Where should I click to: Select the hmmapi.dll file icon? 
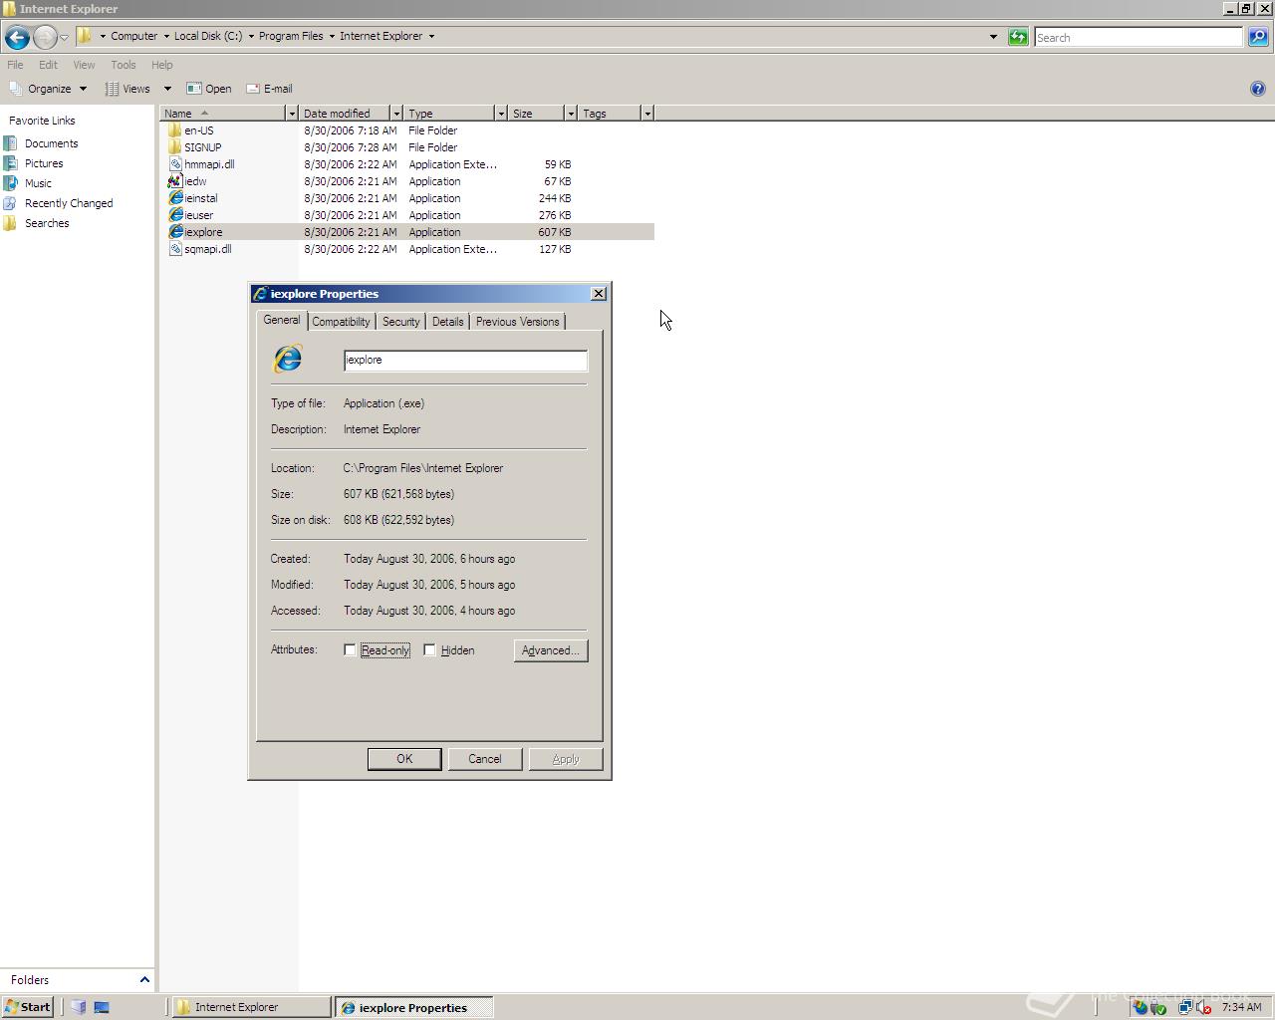[175, 164]
